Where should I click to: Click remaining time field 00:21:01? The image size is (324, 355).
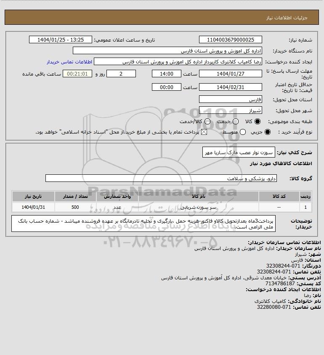click(x=77, y=74)
